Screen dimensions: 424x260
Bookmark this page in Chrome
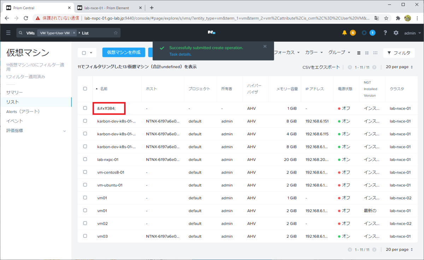(387, 18)
